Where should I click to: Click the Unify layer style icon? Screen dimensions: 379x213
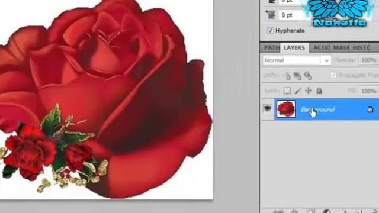pos(308,76)
